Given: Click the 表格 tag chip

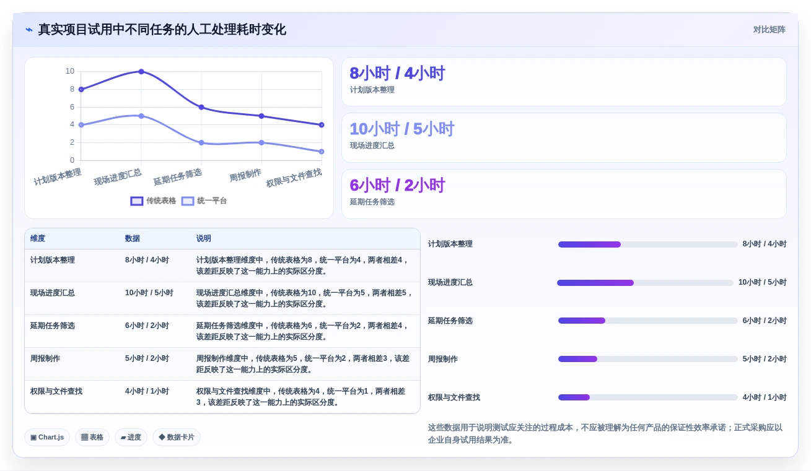Looking at the screenshot, I should [92, 438].
